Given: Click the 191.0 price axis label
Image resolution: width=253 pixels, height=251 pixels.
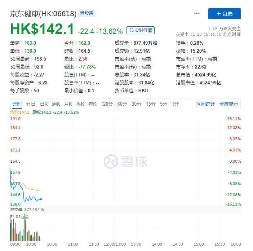Looking at the screenshot, I should [x=15, y=119].
